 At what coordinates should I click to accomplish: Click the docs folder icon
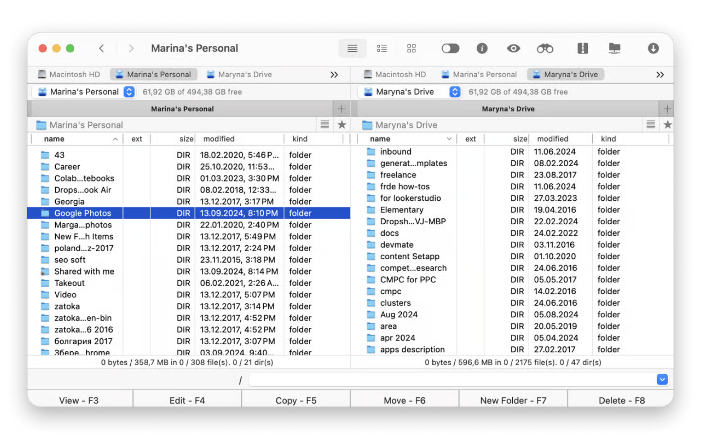371,233
